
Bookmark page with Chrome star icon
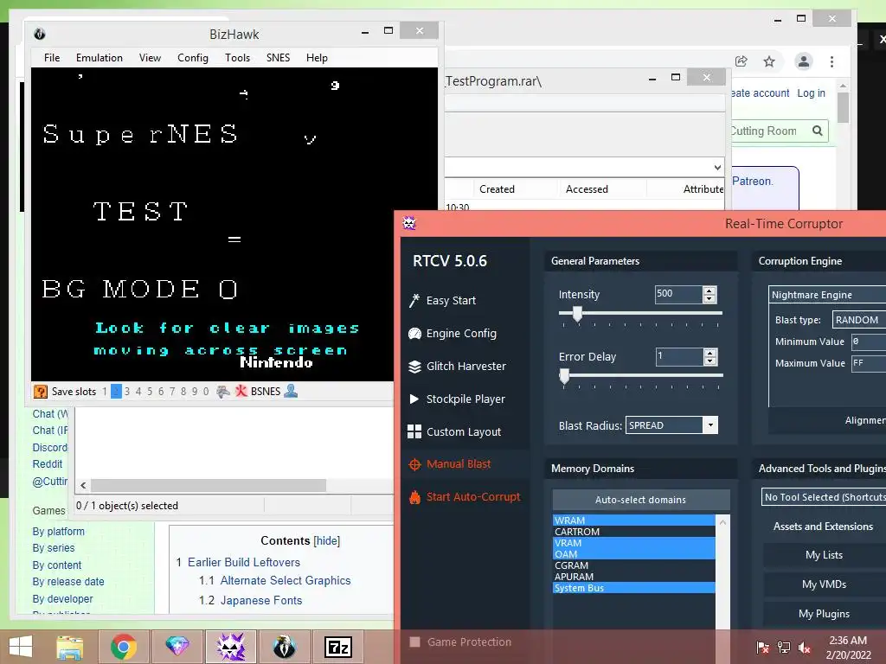click(769, 61)
